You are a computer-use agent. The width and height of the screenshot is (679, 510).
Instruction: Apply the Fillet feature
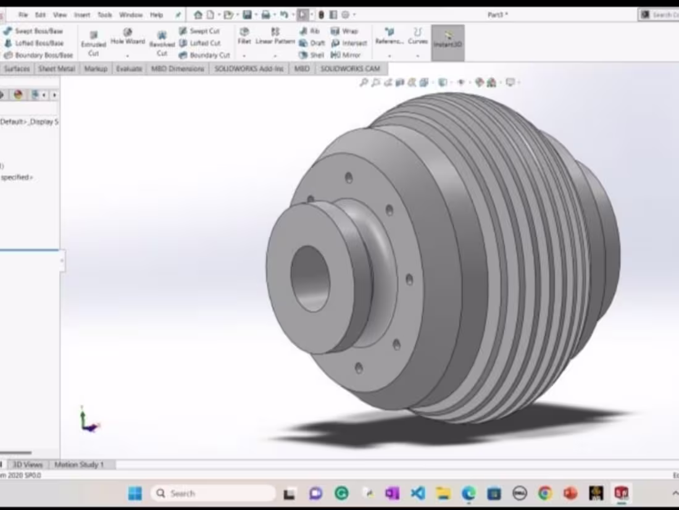point(244,36)
